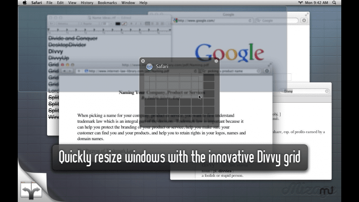
Task: Open the Bookmarks menu
Action: [x=107, y=3]
